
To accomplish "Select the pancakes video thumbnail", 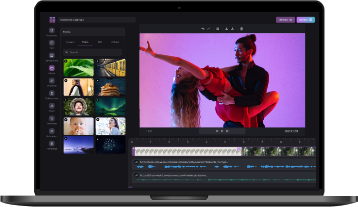I will click(x=110, y=87).
